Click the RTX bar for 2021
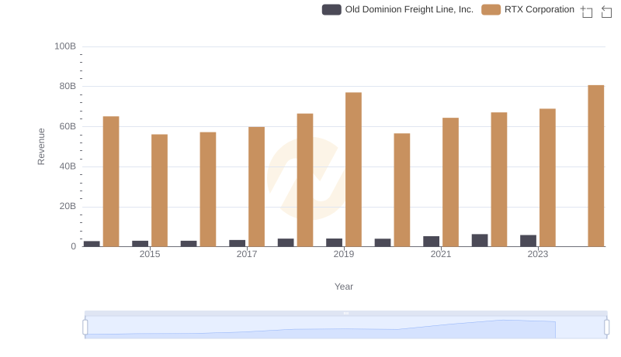Screen dimensions: 621x357 pos(450,182)
